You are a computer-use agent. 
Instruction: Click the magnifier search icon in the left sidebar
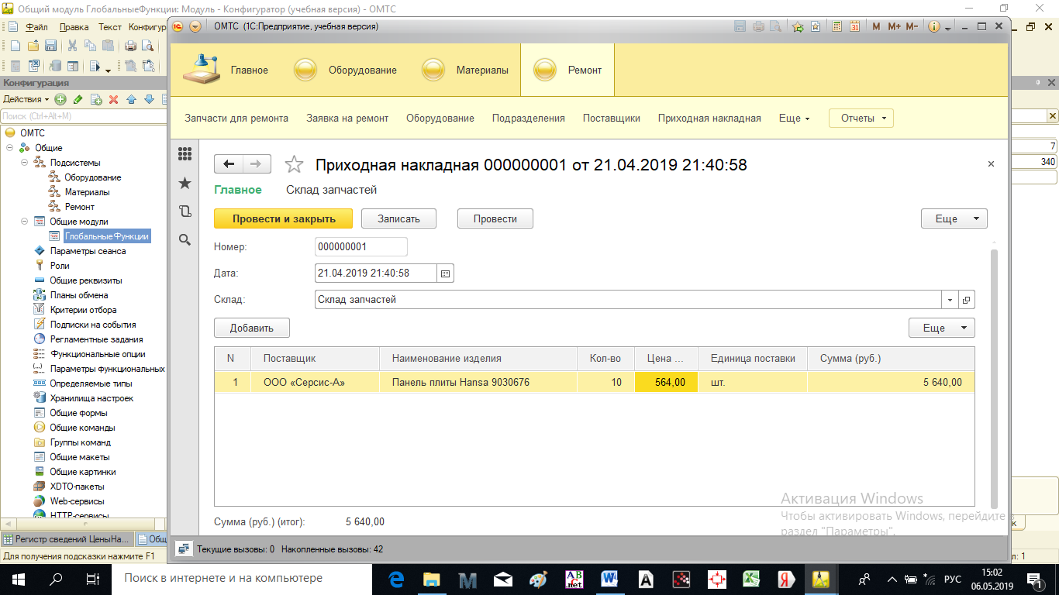[x=185, y=240]
